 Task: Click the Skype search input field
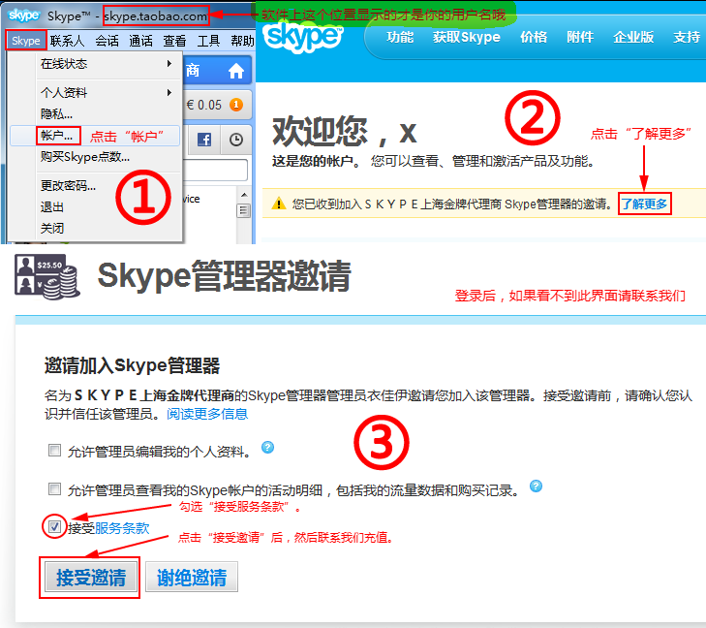tap(215, 170)
